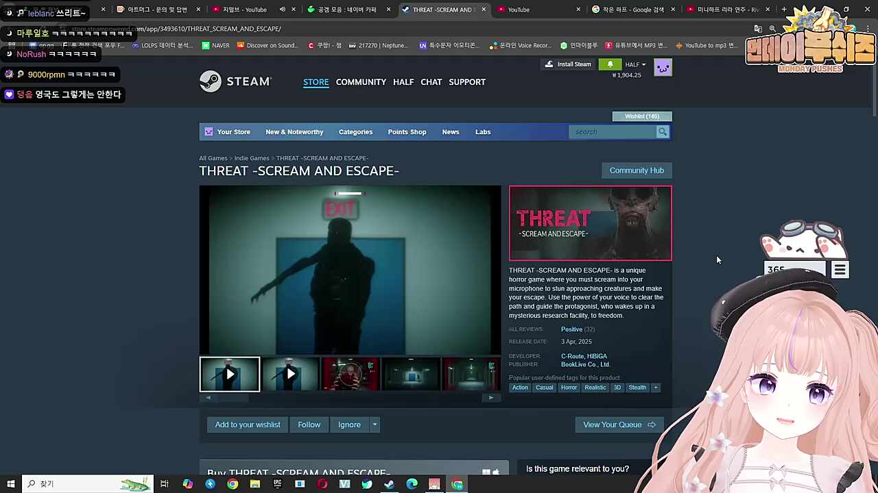Select the Stealth tag
Screen dimensions: 878x493
637,388
